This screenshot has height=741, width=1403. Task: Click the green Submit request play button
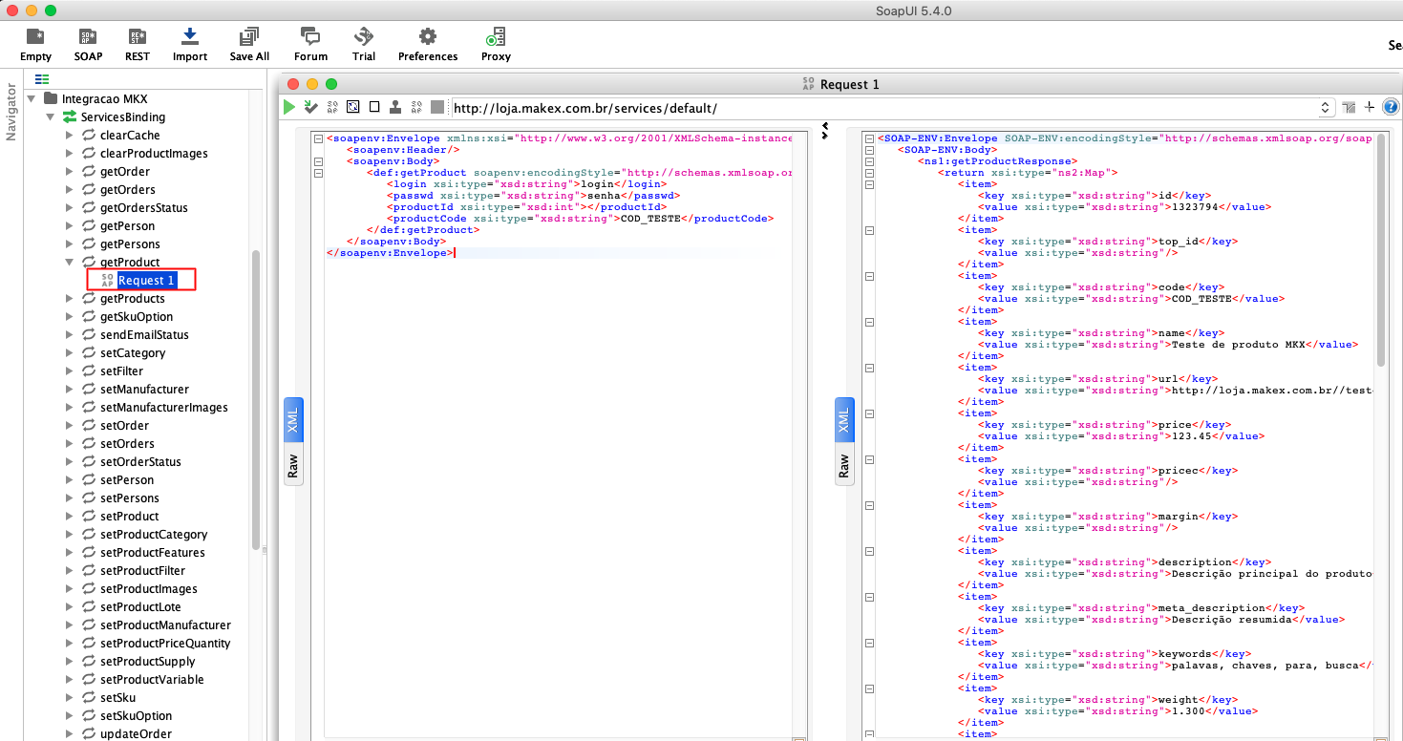tap(289, 108)
